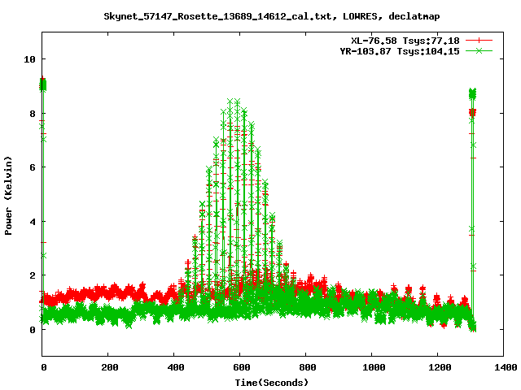Click the plot title Skynet_57147_Rosette text
The height and width of the screenshot is (390, 521).
pos(271,16)
